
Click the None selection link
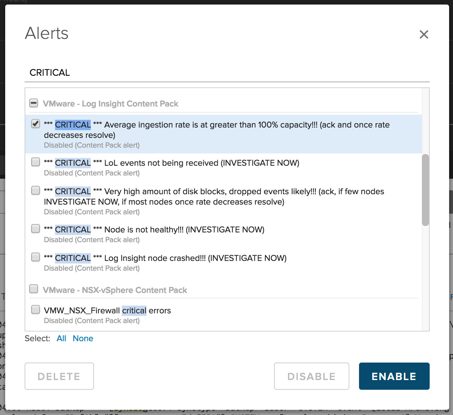pyautogui.click(x=83, y=338)
